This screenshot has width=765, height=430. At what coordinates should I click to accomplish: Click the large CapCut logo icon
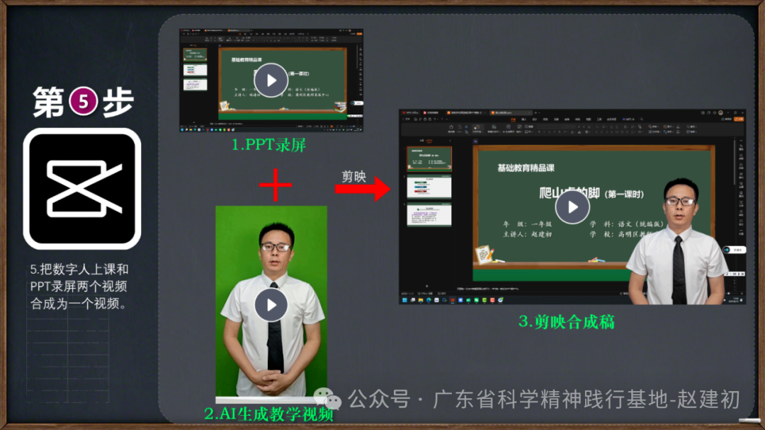tap(82, 189)
